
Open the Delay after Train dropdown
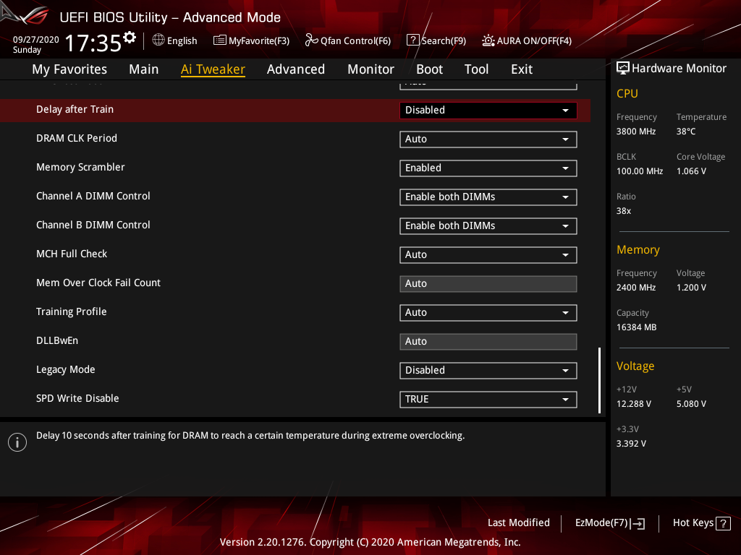488,111
